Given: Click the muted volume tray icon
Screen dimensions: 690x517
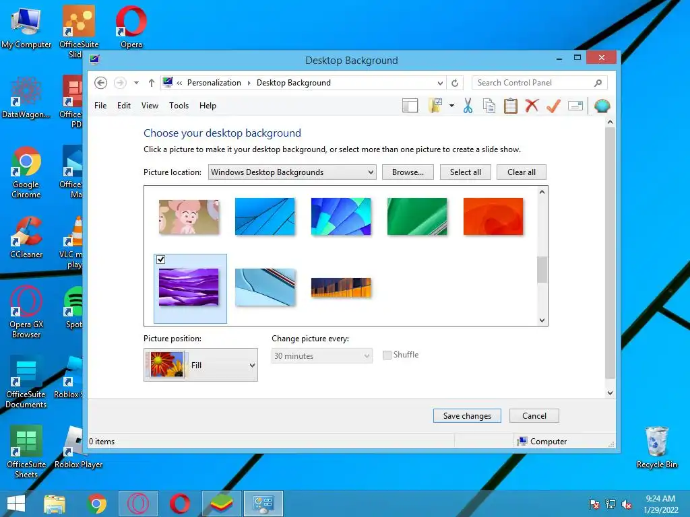Looking at the screenshot, I should tap(627, 504).
